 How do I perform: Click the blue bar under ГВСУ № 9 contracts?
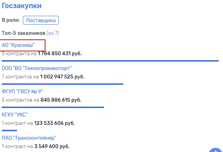[x=53, y=107]
